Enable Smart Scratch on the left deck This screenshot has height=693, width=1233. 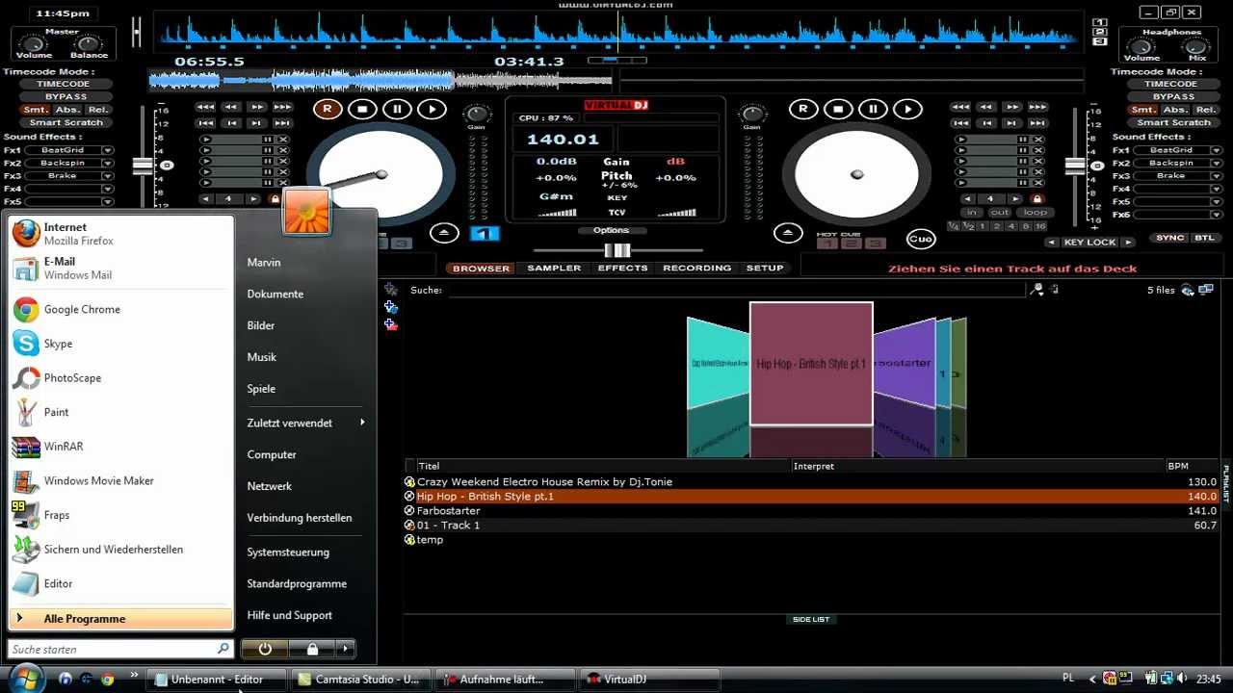66,122
